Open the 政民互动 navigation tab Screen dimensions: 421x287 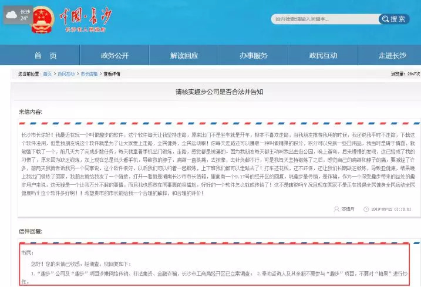click(x=323, y=55)
